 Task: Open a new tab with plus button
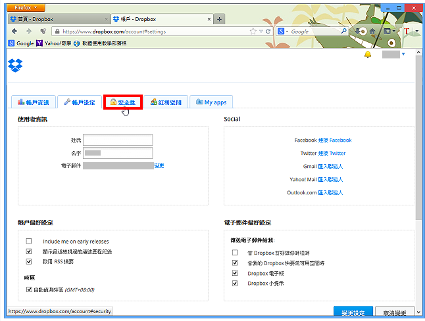click(x=219, y=19)
